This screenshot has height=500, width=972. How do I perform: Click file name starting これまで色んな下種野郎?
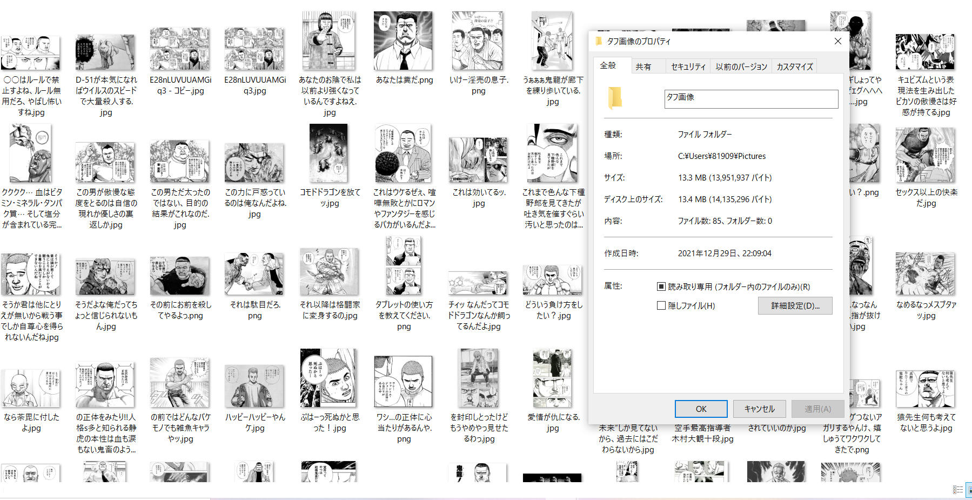coord(553,209)
